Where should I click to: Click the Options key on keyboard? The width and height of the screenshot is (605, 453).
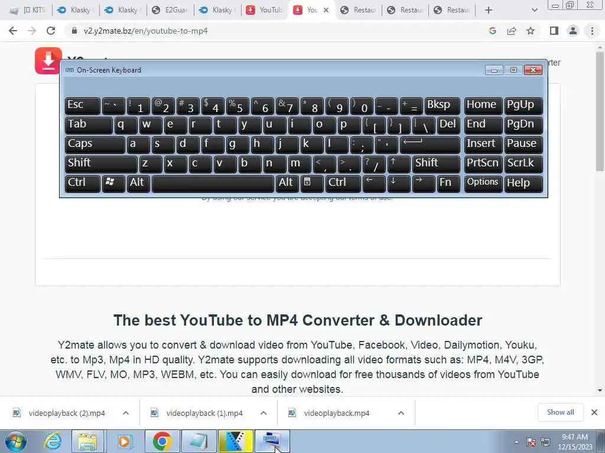click(483, 183)
